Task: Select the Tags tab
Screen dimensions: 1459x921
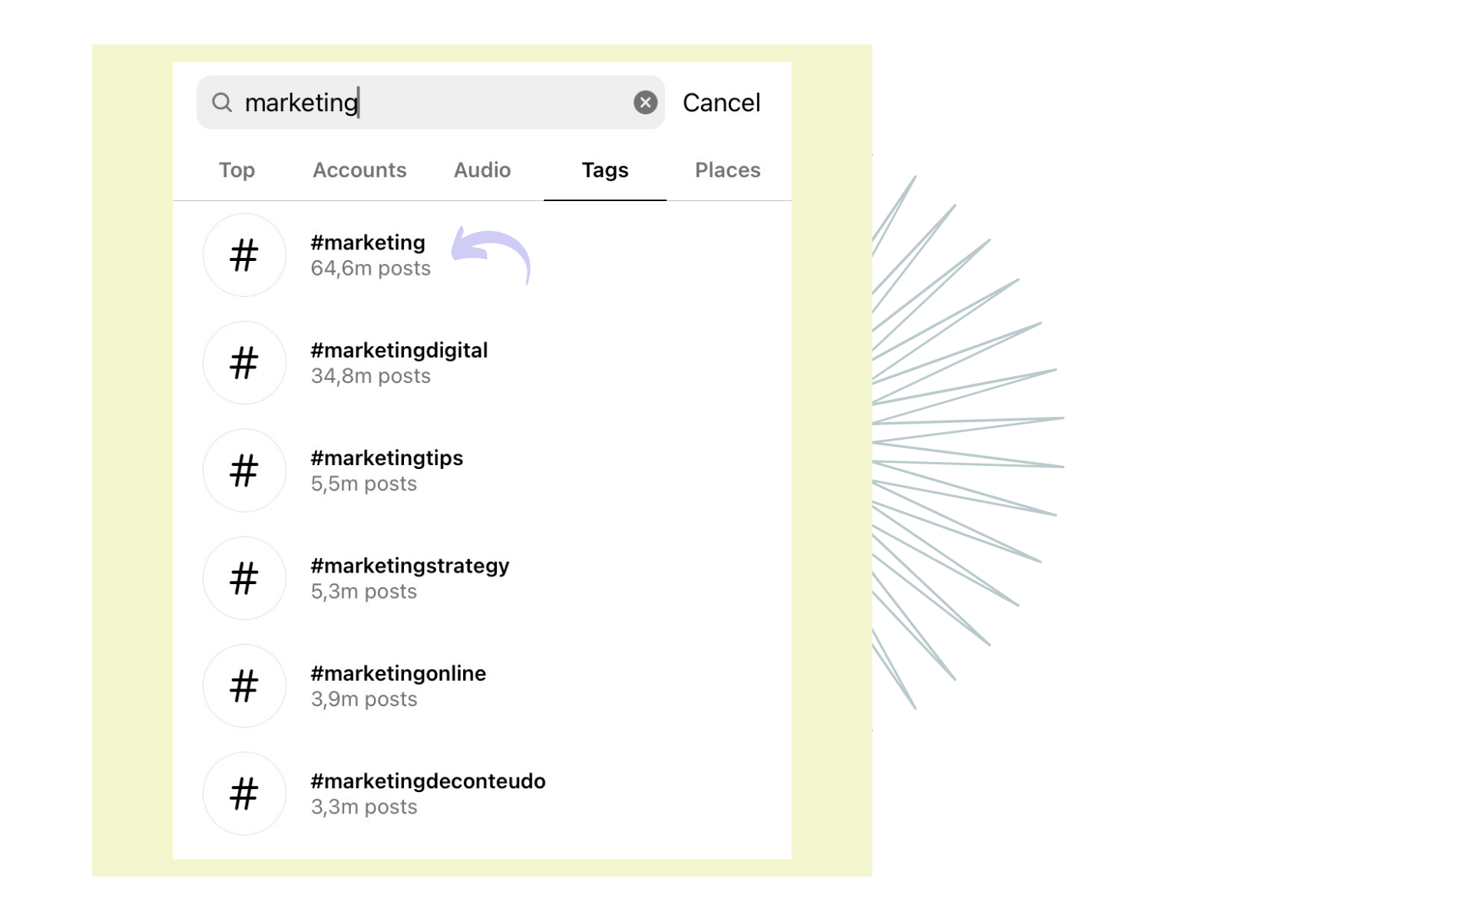Action: tap(605, 170)
